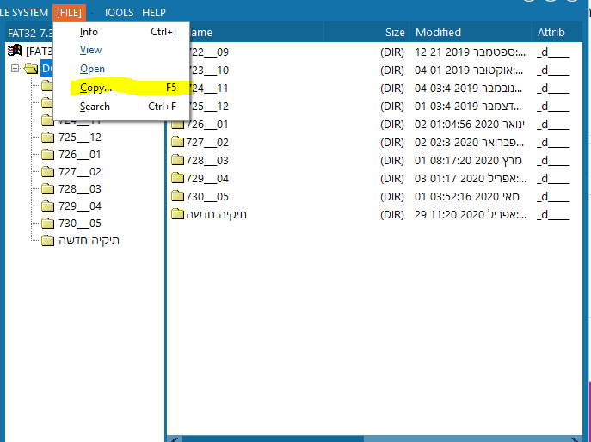Click folder icon of 725__12 in tree
Viewport: 591px width, 442px height.
[x=47, y=138]
